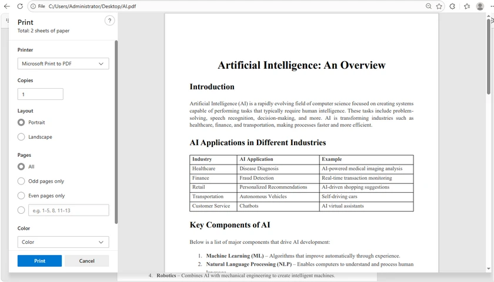Click the 'Artificial Intelligence: An Overview' title
This screenshot has height=282, width=494.
click(x=302, y=65)
